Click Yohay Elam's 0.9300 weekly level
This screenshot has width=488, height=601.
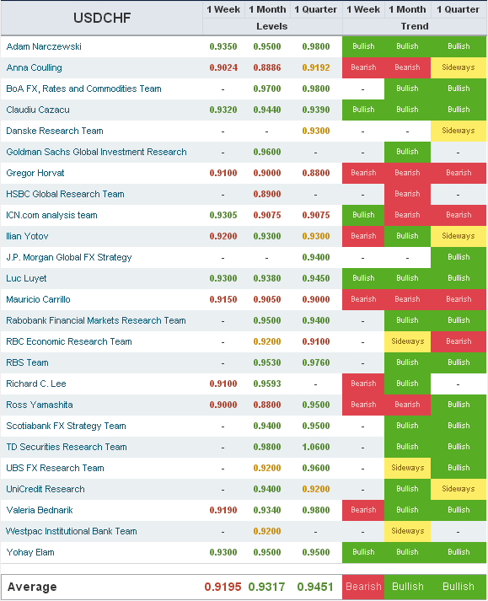pyautogui.click(x=223, y=553)
